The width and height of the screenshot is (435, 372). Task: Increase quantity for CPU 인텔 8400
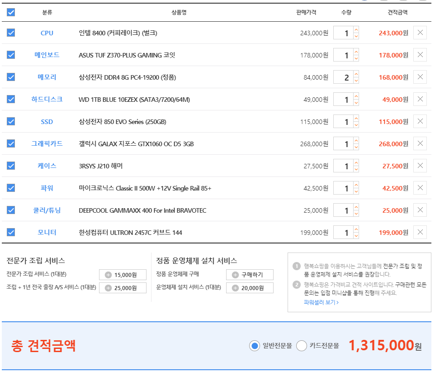(356, 29)
